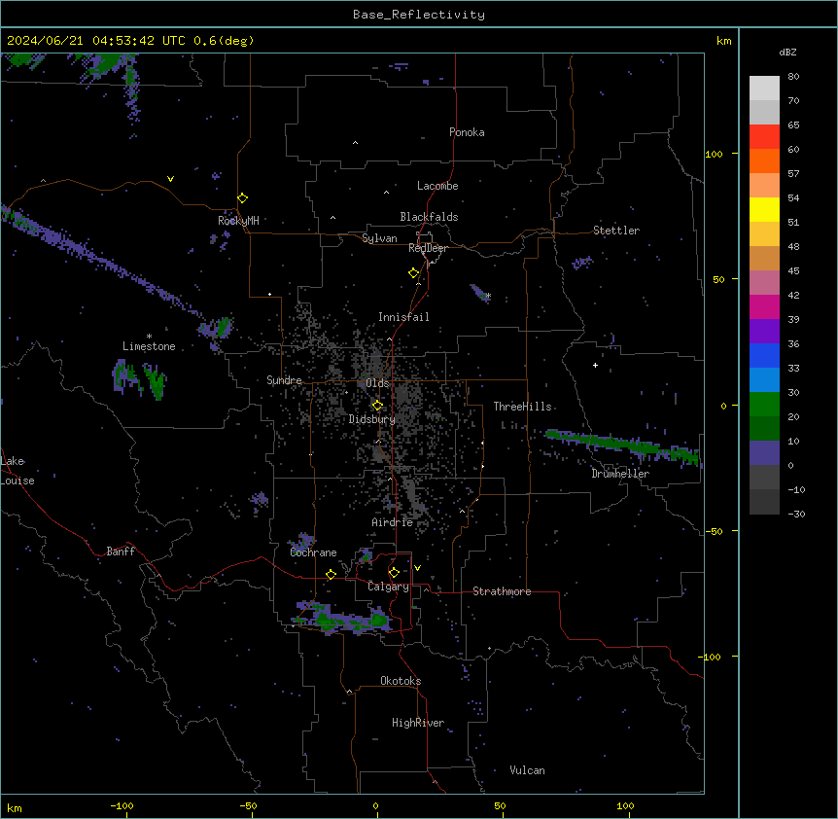Click the Limestone label
Image resolution: width=838 pixels, height=819 pixels.
pyautogui.click(x=149, y=346)
